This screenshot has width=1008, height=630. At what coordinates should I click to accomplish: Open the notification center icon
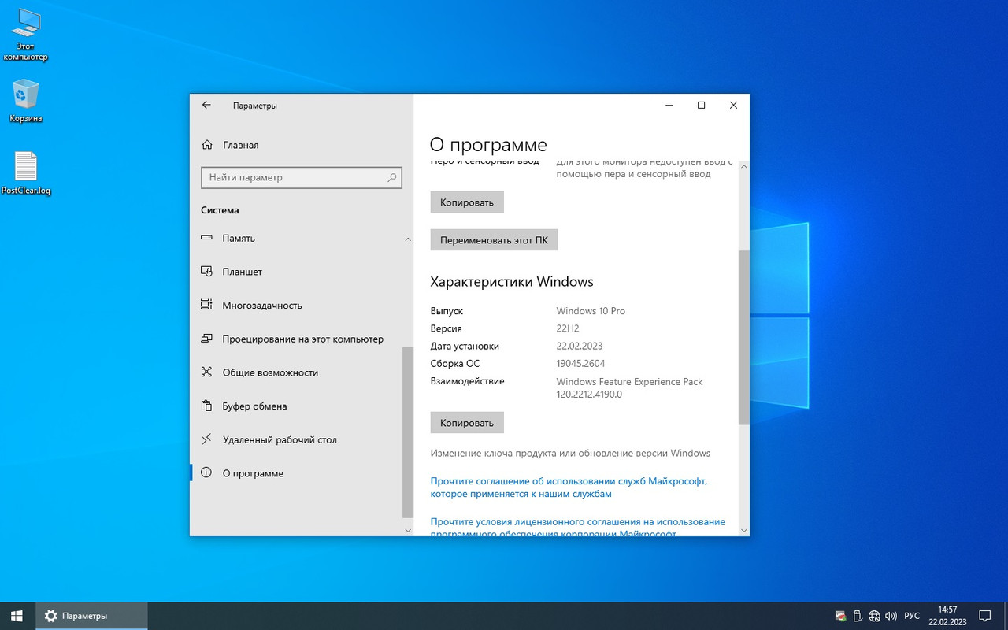(985, 616)
